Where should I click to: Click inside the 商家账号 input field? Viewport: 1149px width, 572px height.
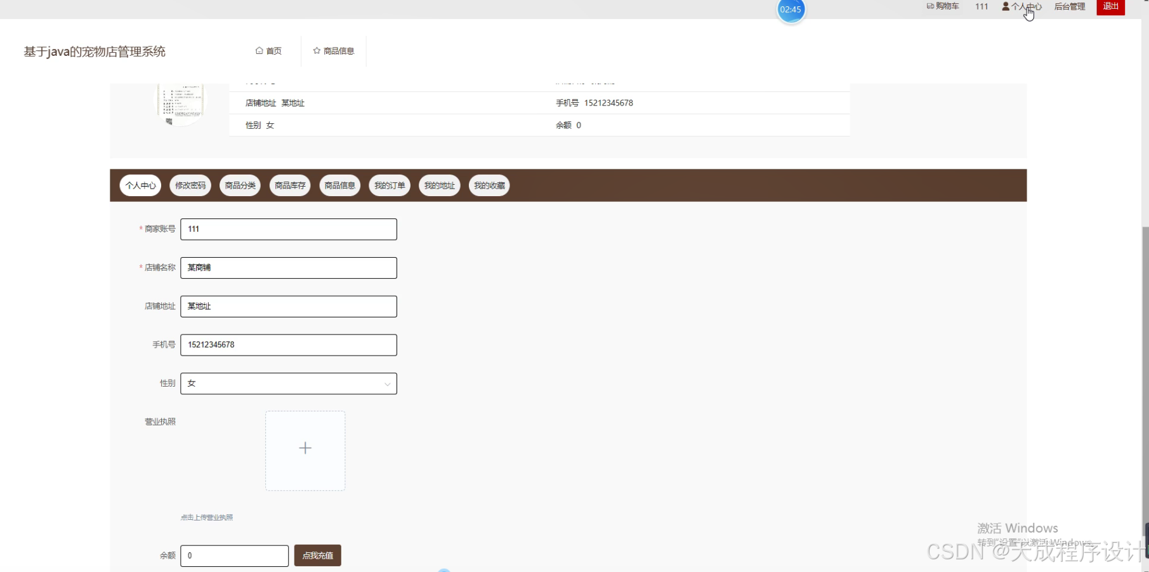pos(288,229)
